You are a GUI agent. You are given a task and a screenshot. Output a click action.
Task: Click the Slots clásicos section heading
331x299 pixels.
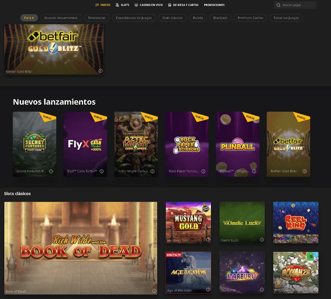pyautogui.click(x=17, y=193)
